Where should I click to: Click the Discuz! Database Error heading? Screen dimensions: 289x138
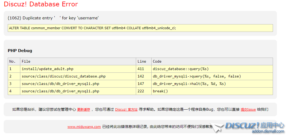point(41,4)
